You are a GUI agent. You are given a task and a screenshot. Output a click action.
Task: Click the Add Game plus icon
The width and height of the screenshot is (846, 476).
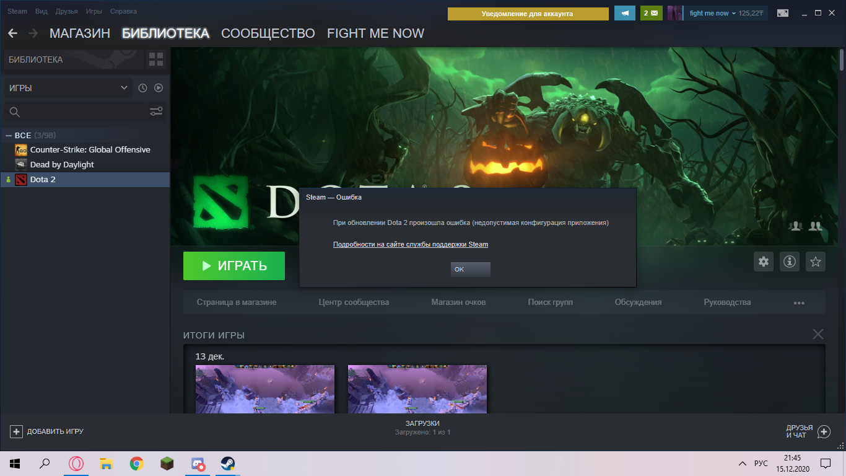point(17,431)
